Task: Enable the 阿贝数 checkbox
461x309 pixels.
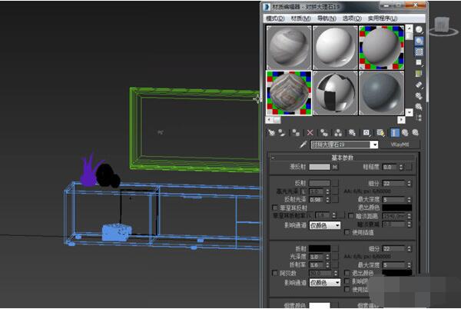Action: pos(275,273)
